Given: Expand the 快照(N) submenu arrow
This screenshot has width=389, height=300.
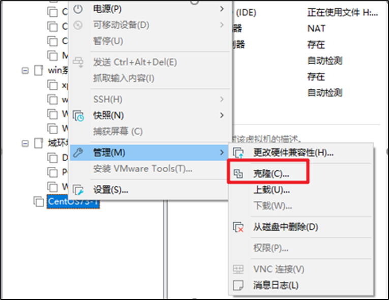Looking at the screenshot, I should pyautogui.click(x=222, y=115).
